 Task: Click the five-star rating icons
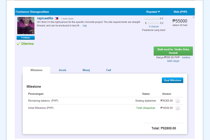(x=152, y=18)
